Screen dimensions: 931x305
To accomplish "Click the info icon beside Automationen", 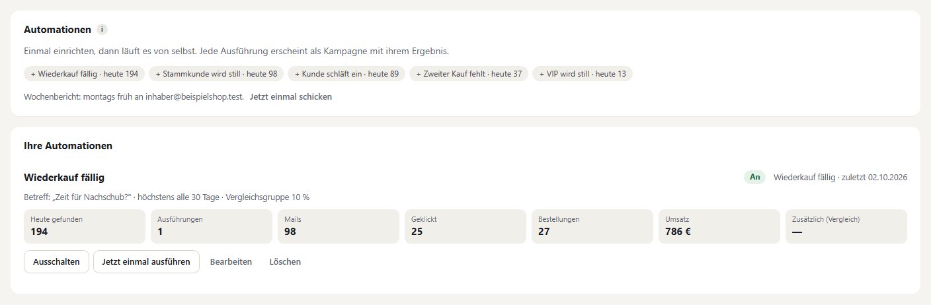I will click(102, 30).
